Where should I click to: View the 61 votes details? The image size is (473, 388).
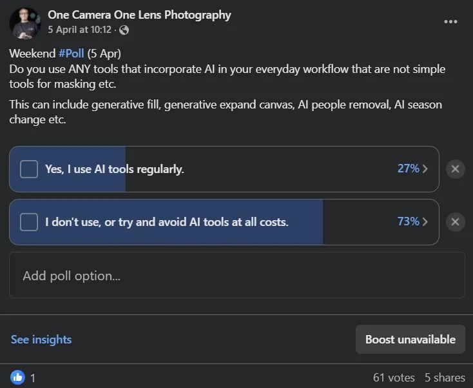(393, 377)
